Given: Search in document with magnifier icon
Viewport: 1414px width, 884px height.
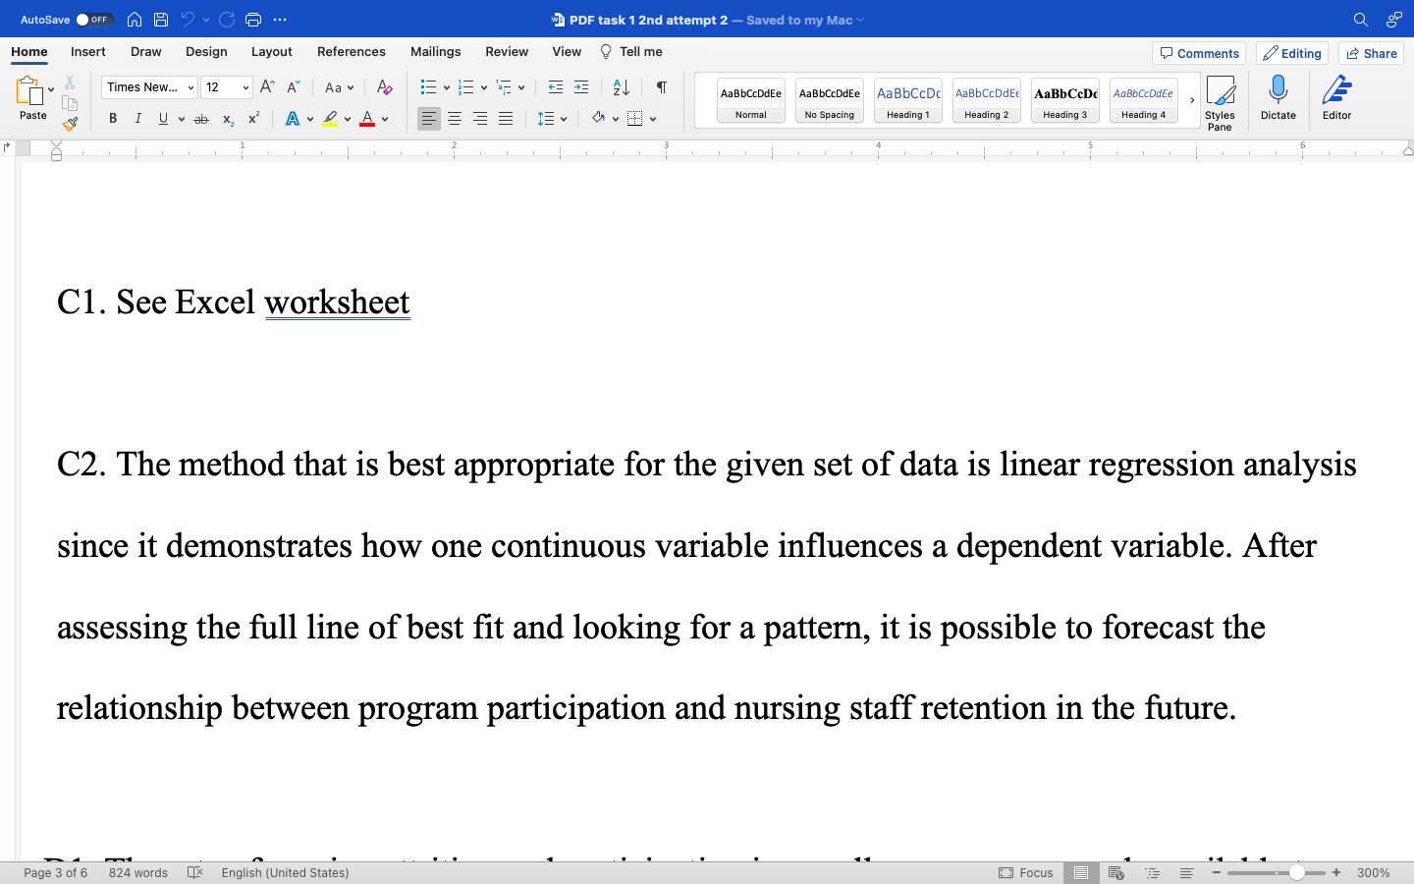Looking at the screenshot, I should [x=1361, y=20].
